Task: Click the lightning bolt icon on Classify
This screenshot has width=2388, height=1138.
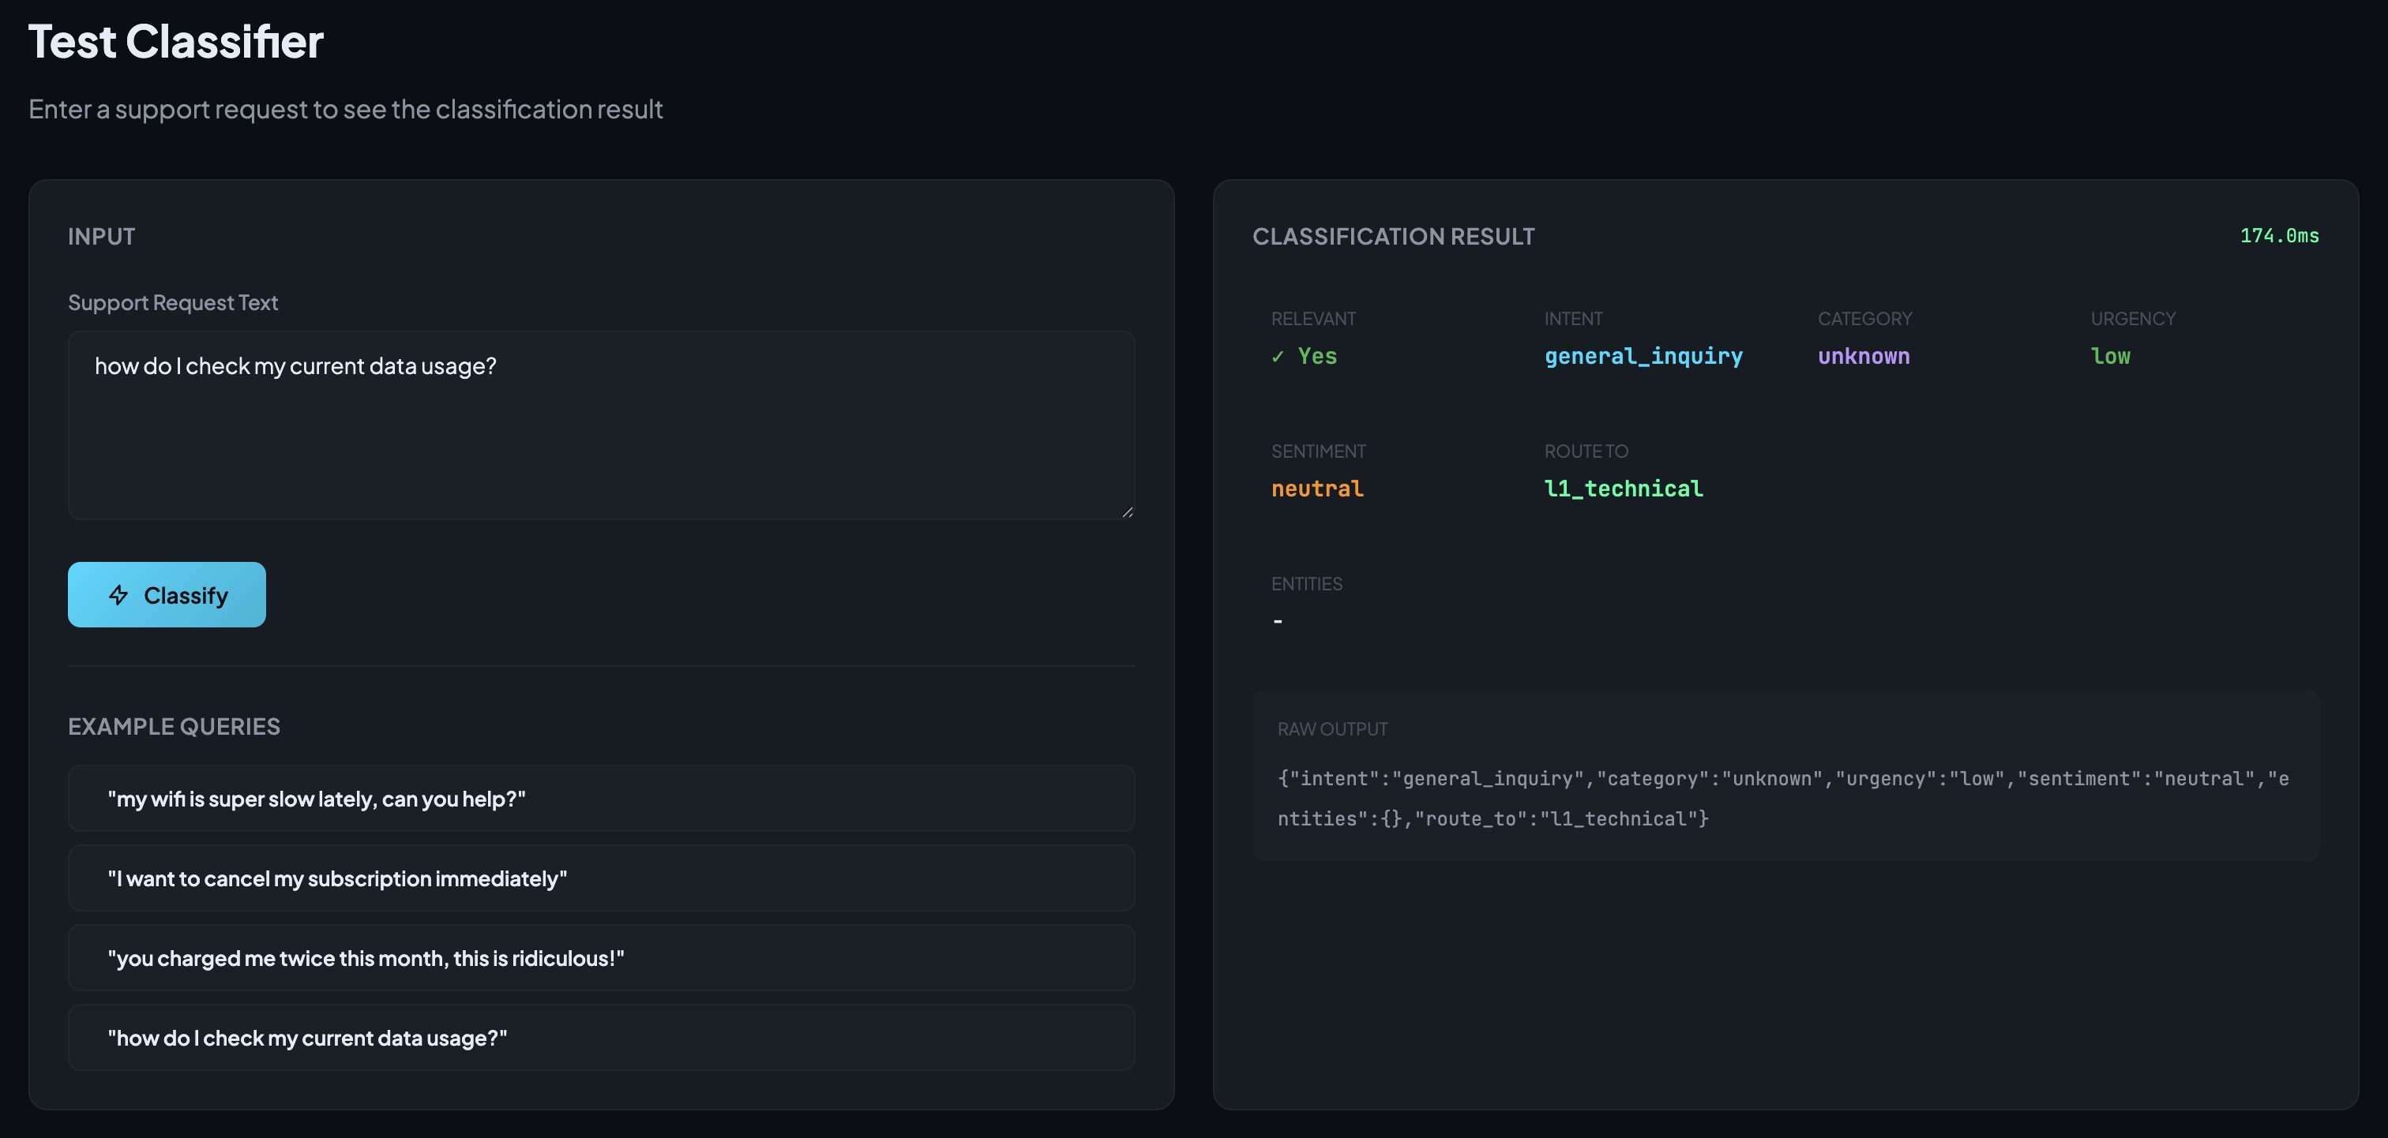Action: 118,595
